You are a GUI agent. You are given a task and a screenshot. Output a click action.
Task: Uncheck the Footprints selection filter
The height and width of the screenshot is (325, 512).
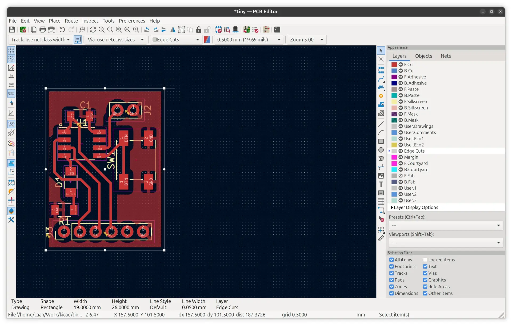point(391,266)
